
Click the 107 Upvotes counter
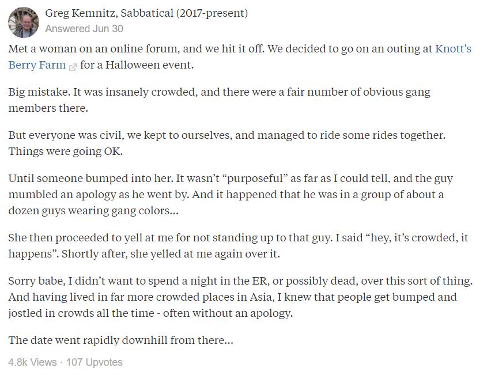pyautogui.click(x=95, y=362)
